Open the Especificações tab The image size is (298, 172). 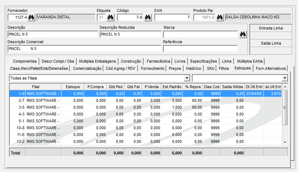coord(204,61)
